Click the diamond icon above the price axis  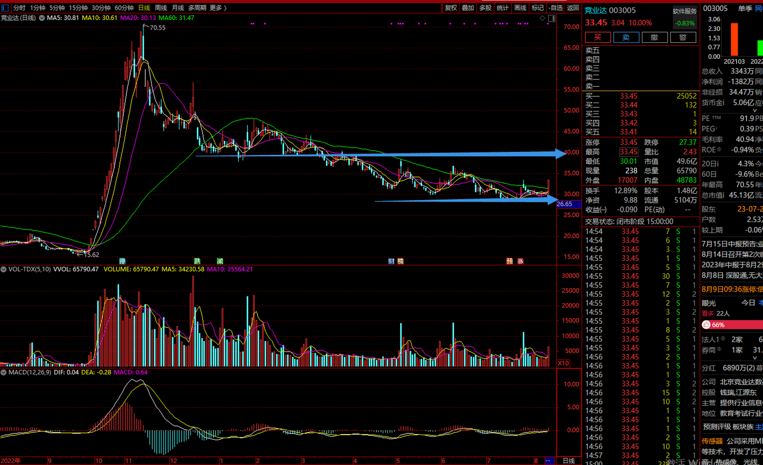pos(542,18)
